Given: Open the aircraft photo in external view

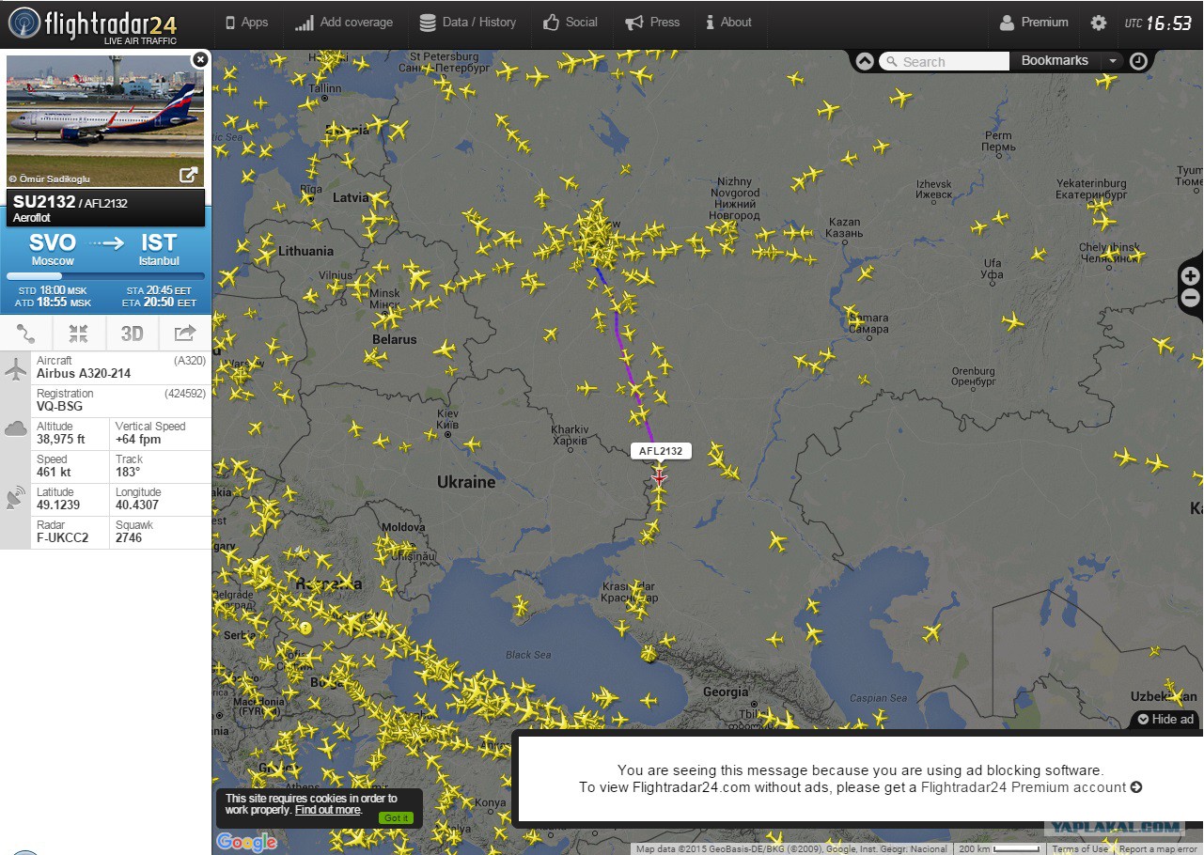Looking at the screenshot, I should click(x=189, y=175).
